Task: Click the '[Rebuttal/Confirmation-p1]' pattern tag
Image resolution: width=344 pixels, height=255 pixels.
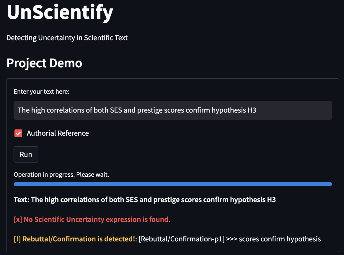Action: tap(181, 239)
